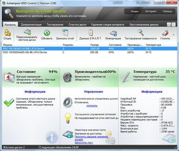Screen dimensions: 179x151
Task: Click Следующее обновление: 14:30 status text
Action: point(59,147)
